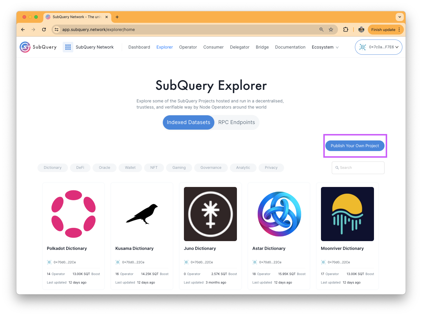Viewport: 422px width, 316px height.
Task: Toggle the Oracle filter tag
Action: (x=105, y=168)
